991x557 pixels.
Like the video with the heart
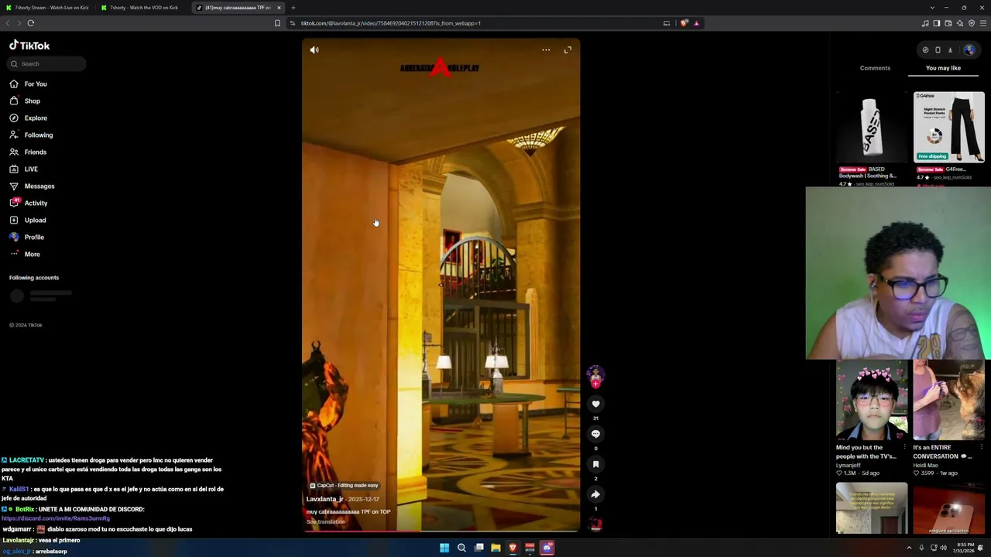click(x=595, y=404)
